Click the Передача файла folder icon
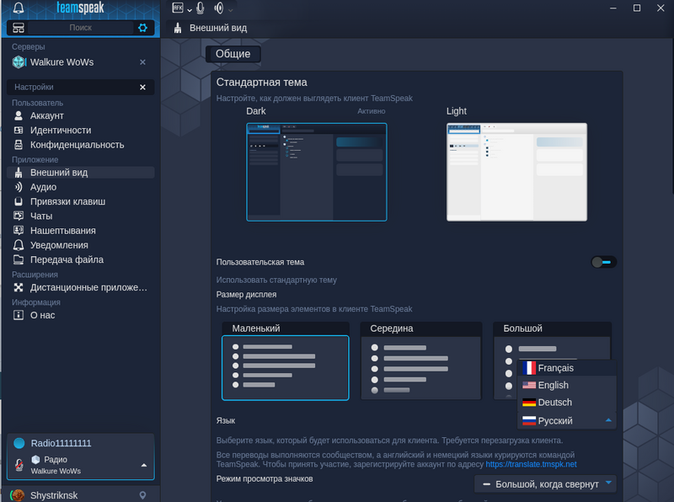 (x=19, y=259)
